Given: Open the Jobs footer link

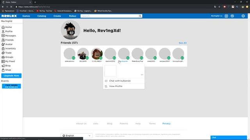Looking at the screenshot, I should [x=96, y=124].
